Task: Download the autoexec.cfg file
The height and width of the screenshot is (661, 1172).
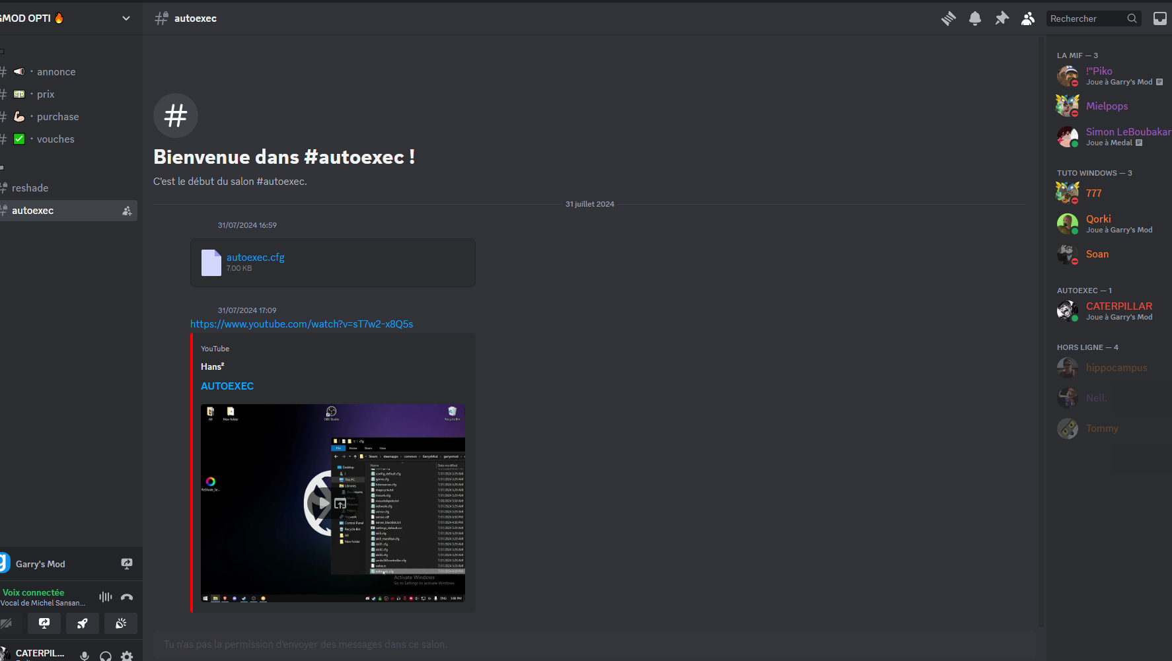Action: [255, 258]
